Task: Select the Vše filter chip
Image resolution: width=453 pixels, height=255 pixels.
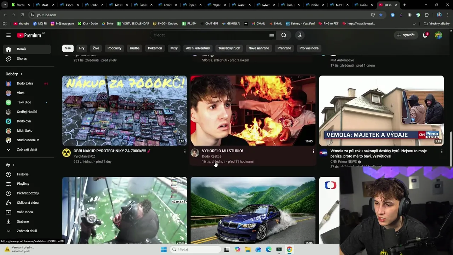Action: 68,48
